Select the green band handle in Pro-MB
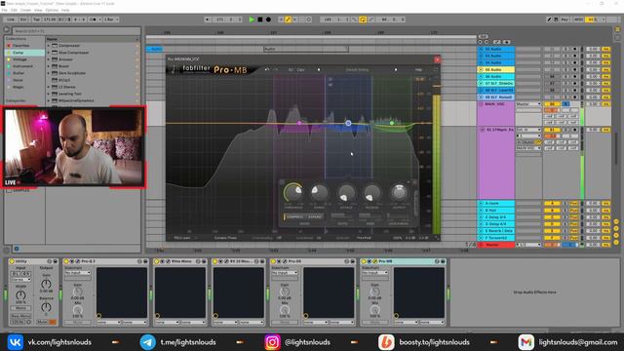624x351 pixels. (x=392, y=123)
